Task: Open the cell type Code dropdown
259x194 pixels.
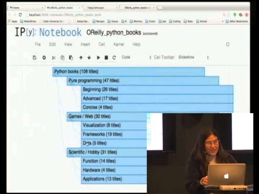Action: 136,57
